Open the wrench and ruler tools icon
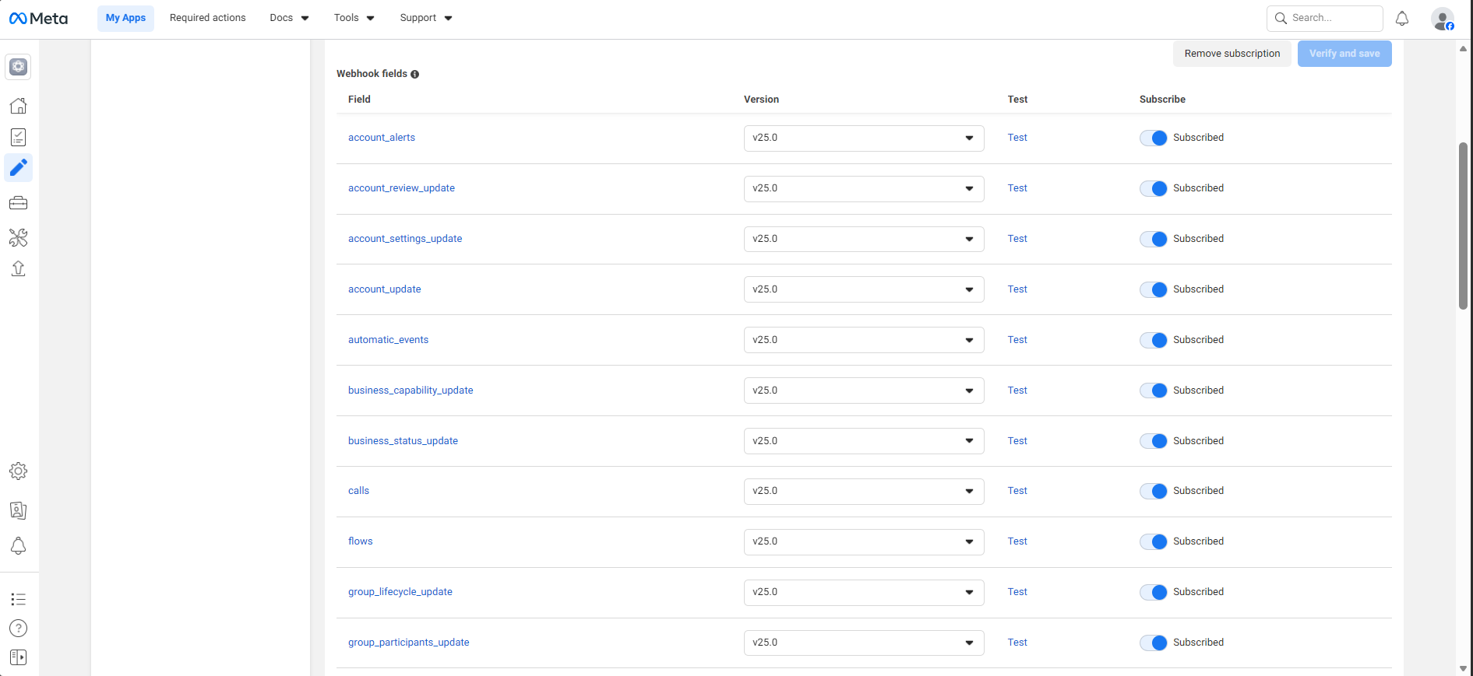The width and height of the screenshot is (1473, 676). click(19, 237)
